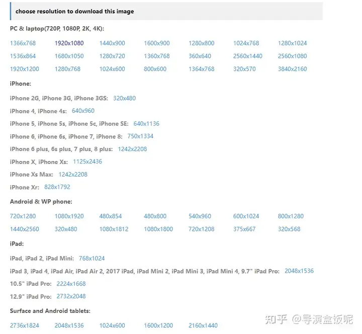Click 750x1334 for iPhone 6, 7, 8
The image size is (362, 334).
[x=140, y=136]
